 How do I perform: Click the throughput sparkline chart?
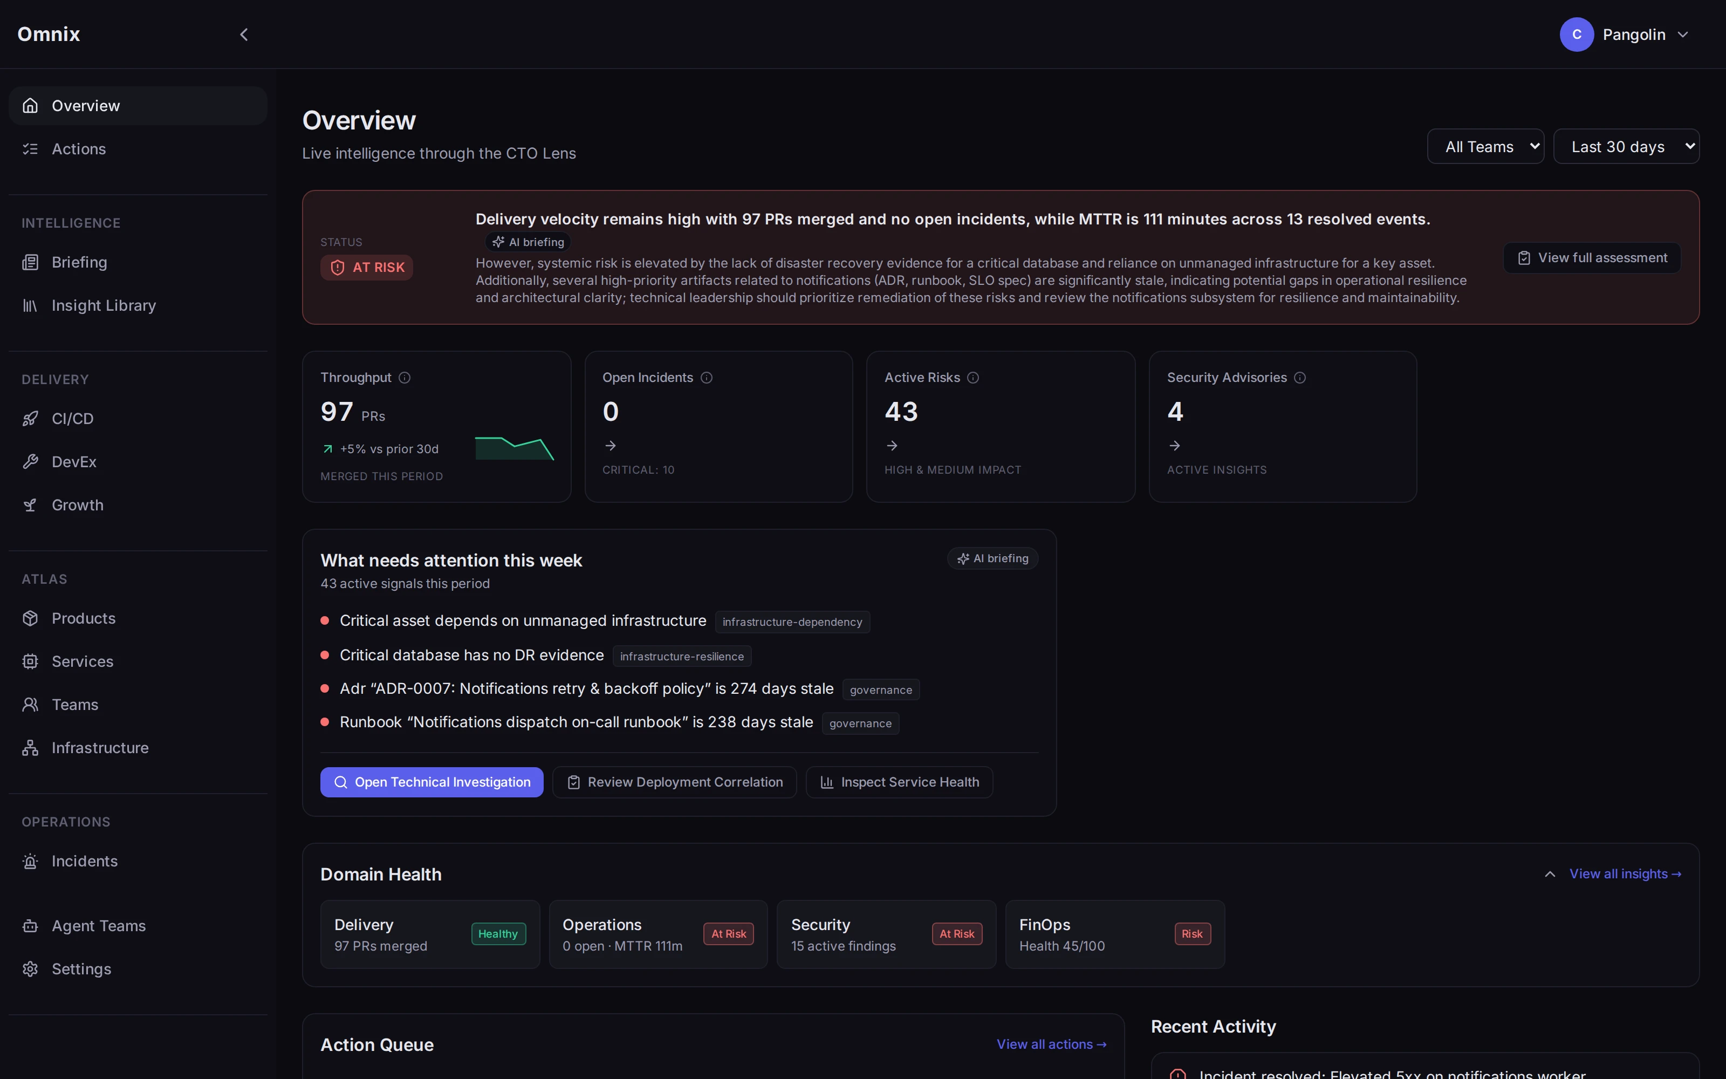point(514,448)
